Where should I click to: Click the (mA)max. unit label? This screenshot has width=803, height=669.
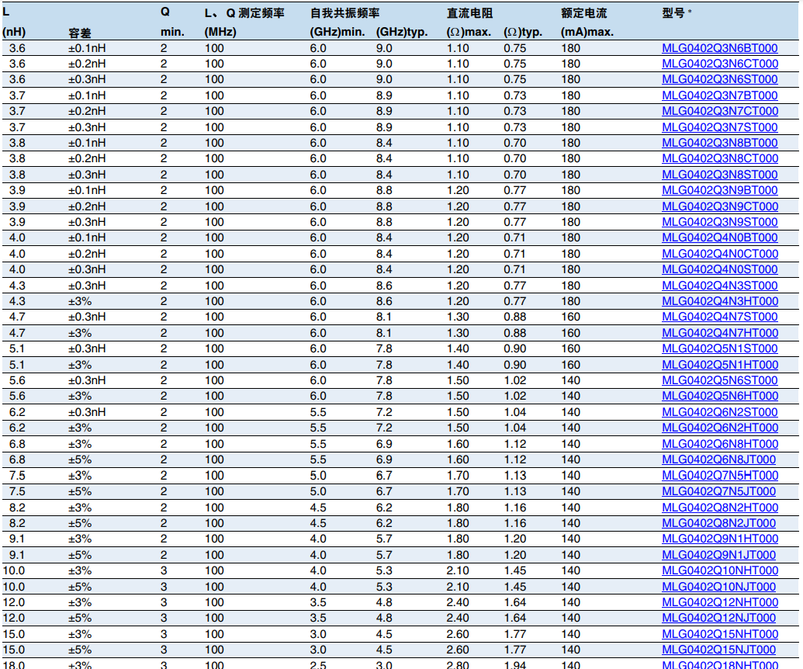(587, 33)
